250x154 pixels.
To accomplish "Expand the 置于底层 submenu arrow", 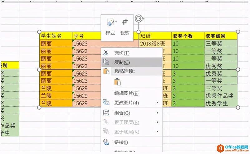I will pos(157,132).
